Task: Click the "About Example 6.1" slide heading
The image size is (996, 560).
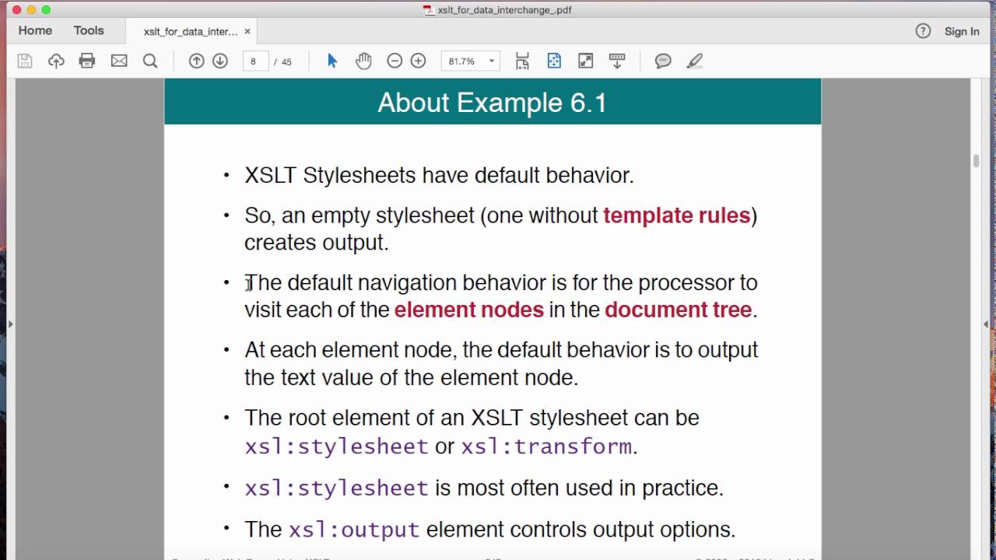Action: click(493, 103)
